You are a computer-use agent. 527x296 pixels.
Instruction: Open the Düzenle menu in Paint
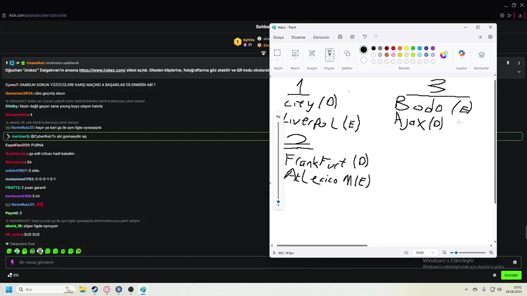pos(298,37)
